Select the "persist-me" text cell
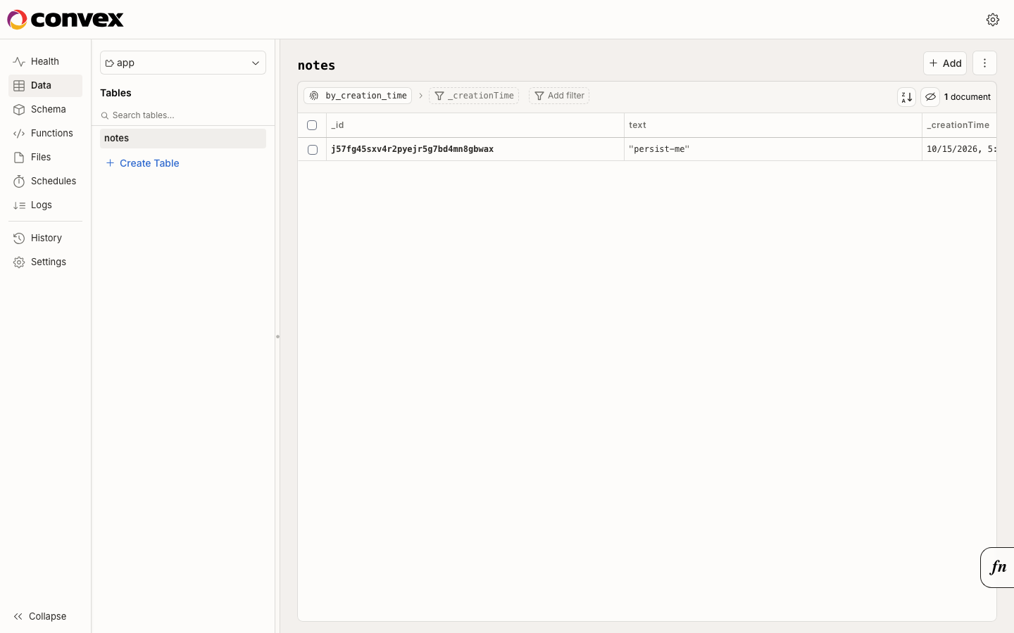 coord(773,149)
